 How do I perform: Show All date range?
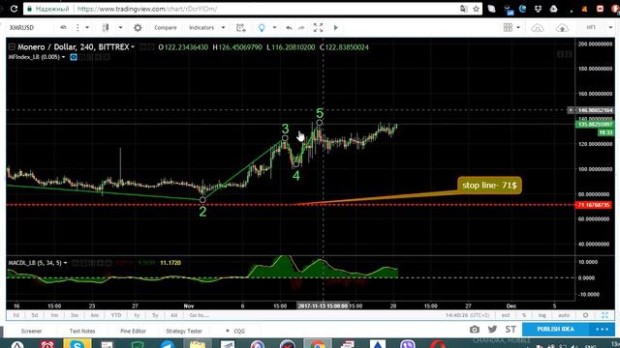[x=174, y=315]
